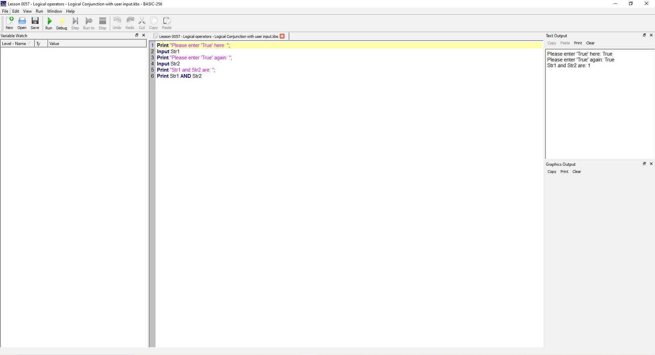Run the program with the green Run arrow
The image size is (655, 355).
pyautogui.click(x=49, y=23)
